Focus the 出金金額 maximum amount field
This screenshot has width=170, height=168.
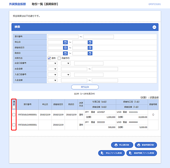coord(105,69)
